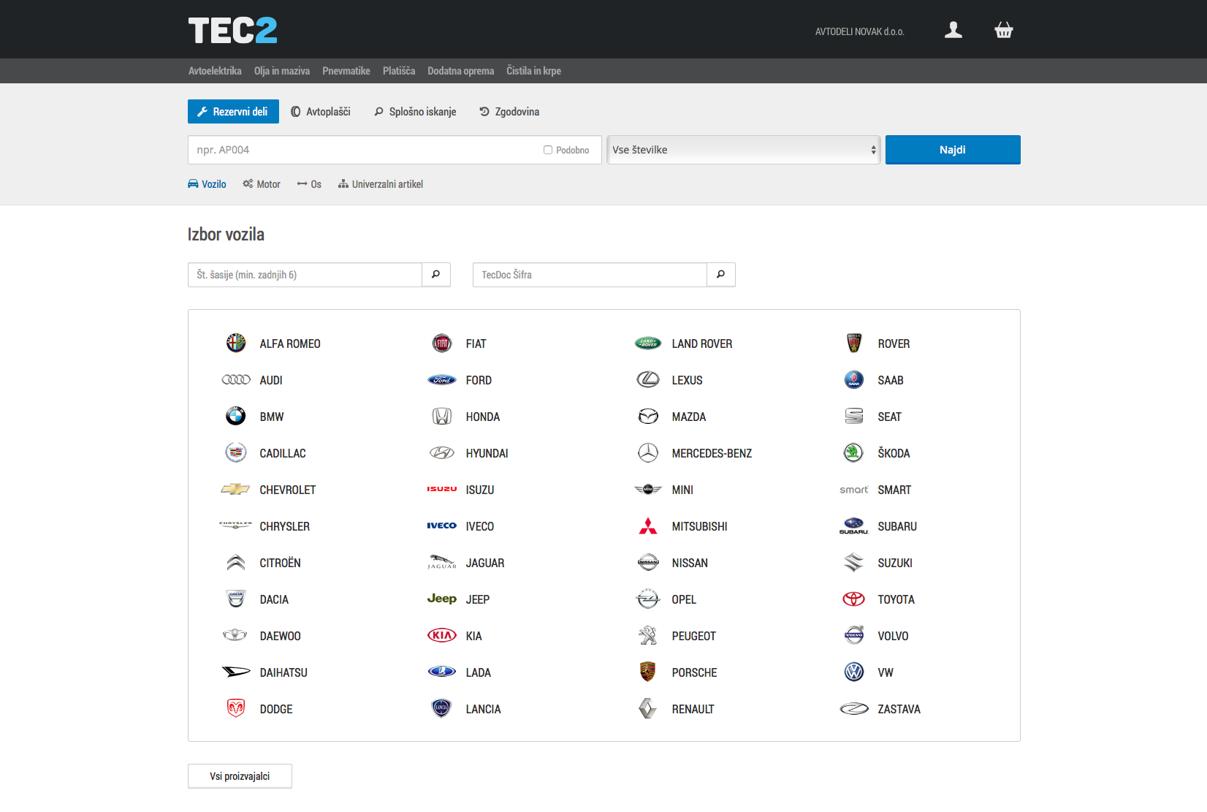Select DAIHATSU manufacturer link

tap(283, 672)
